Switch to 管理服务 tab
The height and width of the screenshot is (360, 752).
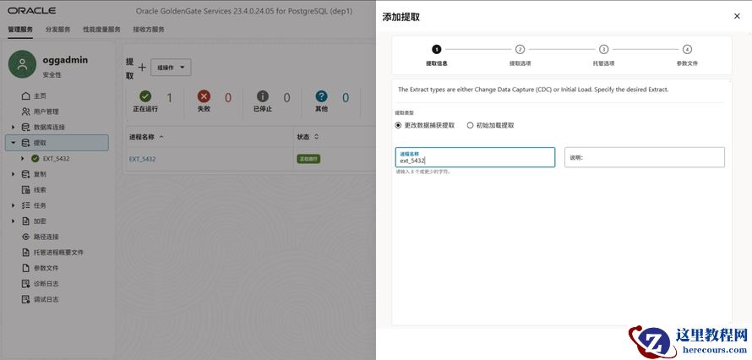click(x=20, y=30)
